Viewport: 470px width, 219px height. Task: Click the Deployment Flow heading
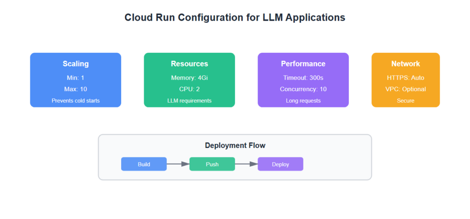tap(235, 146)
